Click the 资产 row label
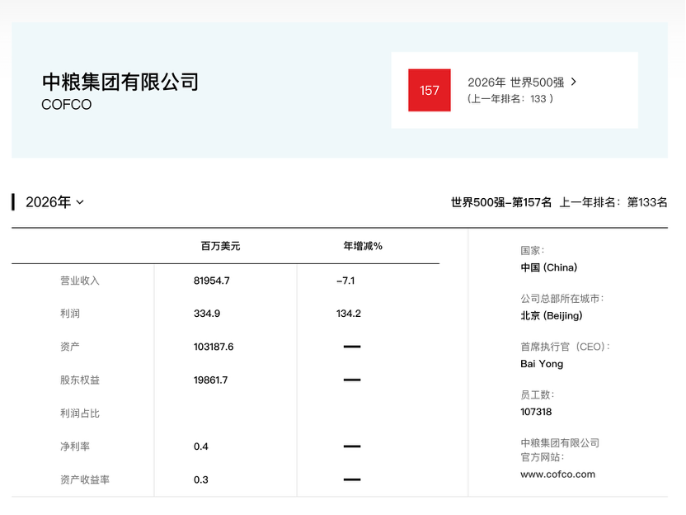686x515 pixels. [70, 347]
